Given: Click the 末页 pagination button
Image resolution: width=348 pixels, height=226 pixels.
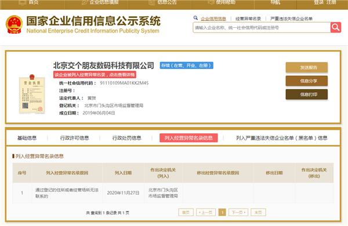Looking at the screenshot, I should click(258, 213).
